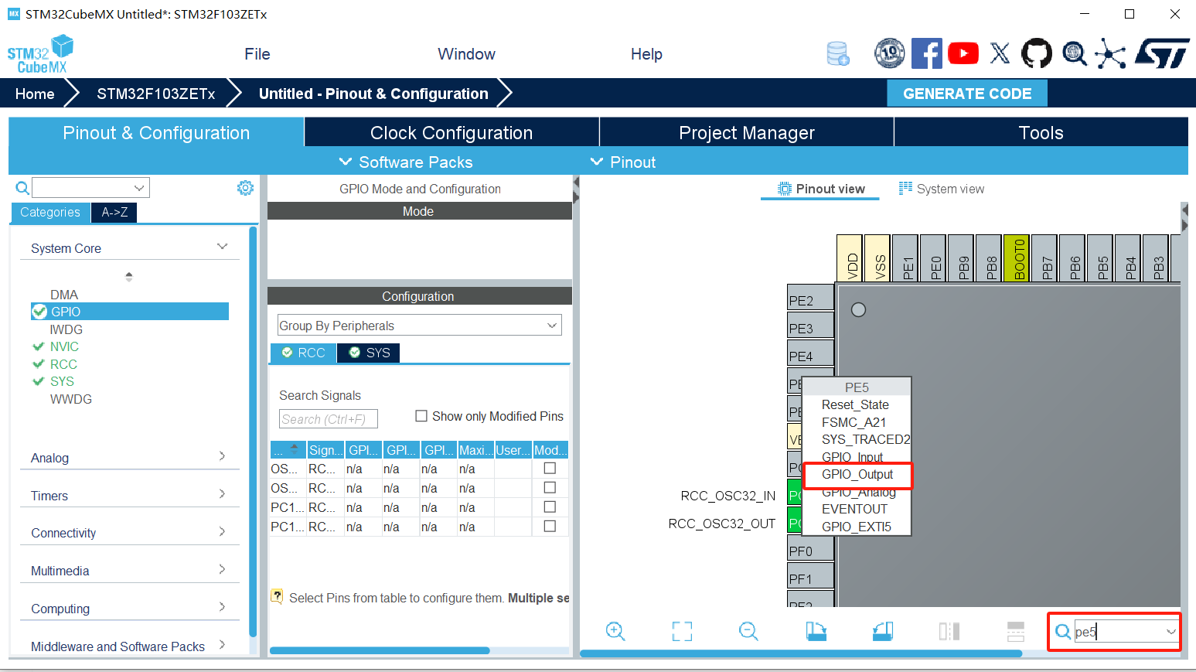Click the vertical split view icon
The height and width of the screenshot is (672, 1196).
[949, 631]
